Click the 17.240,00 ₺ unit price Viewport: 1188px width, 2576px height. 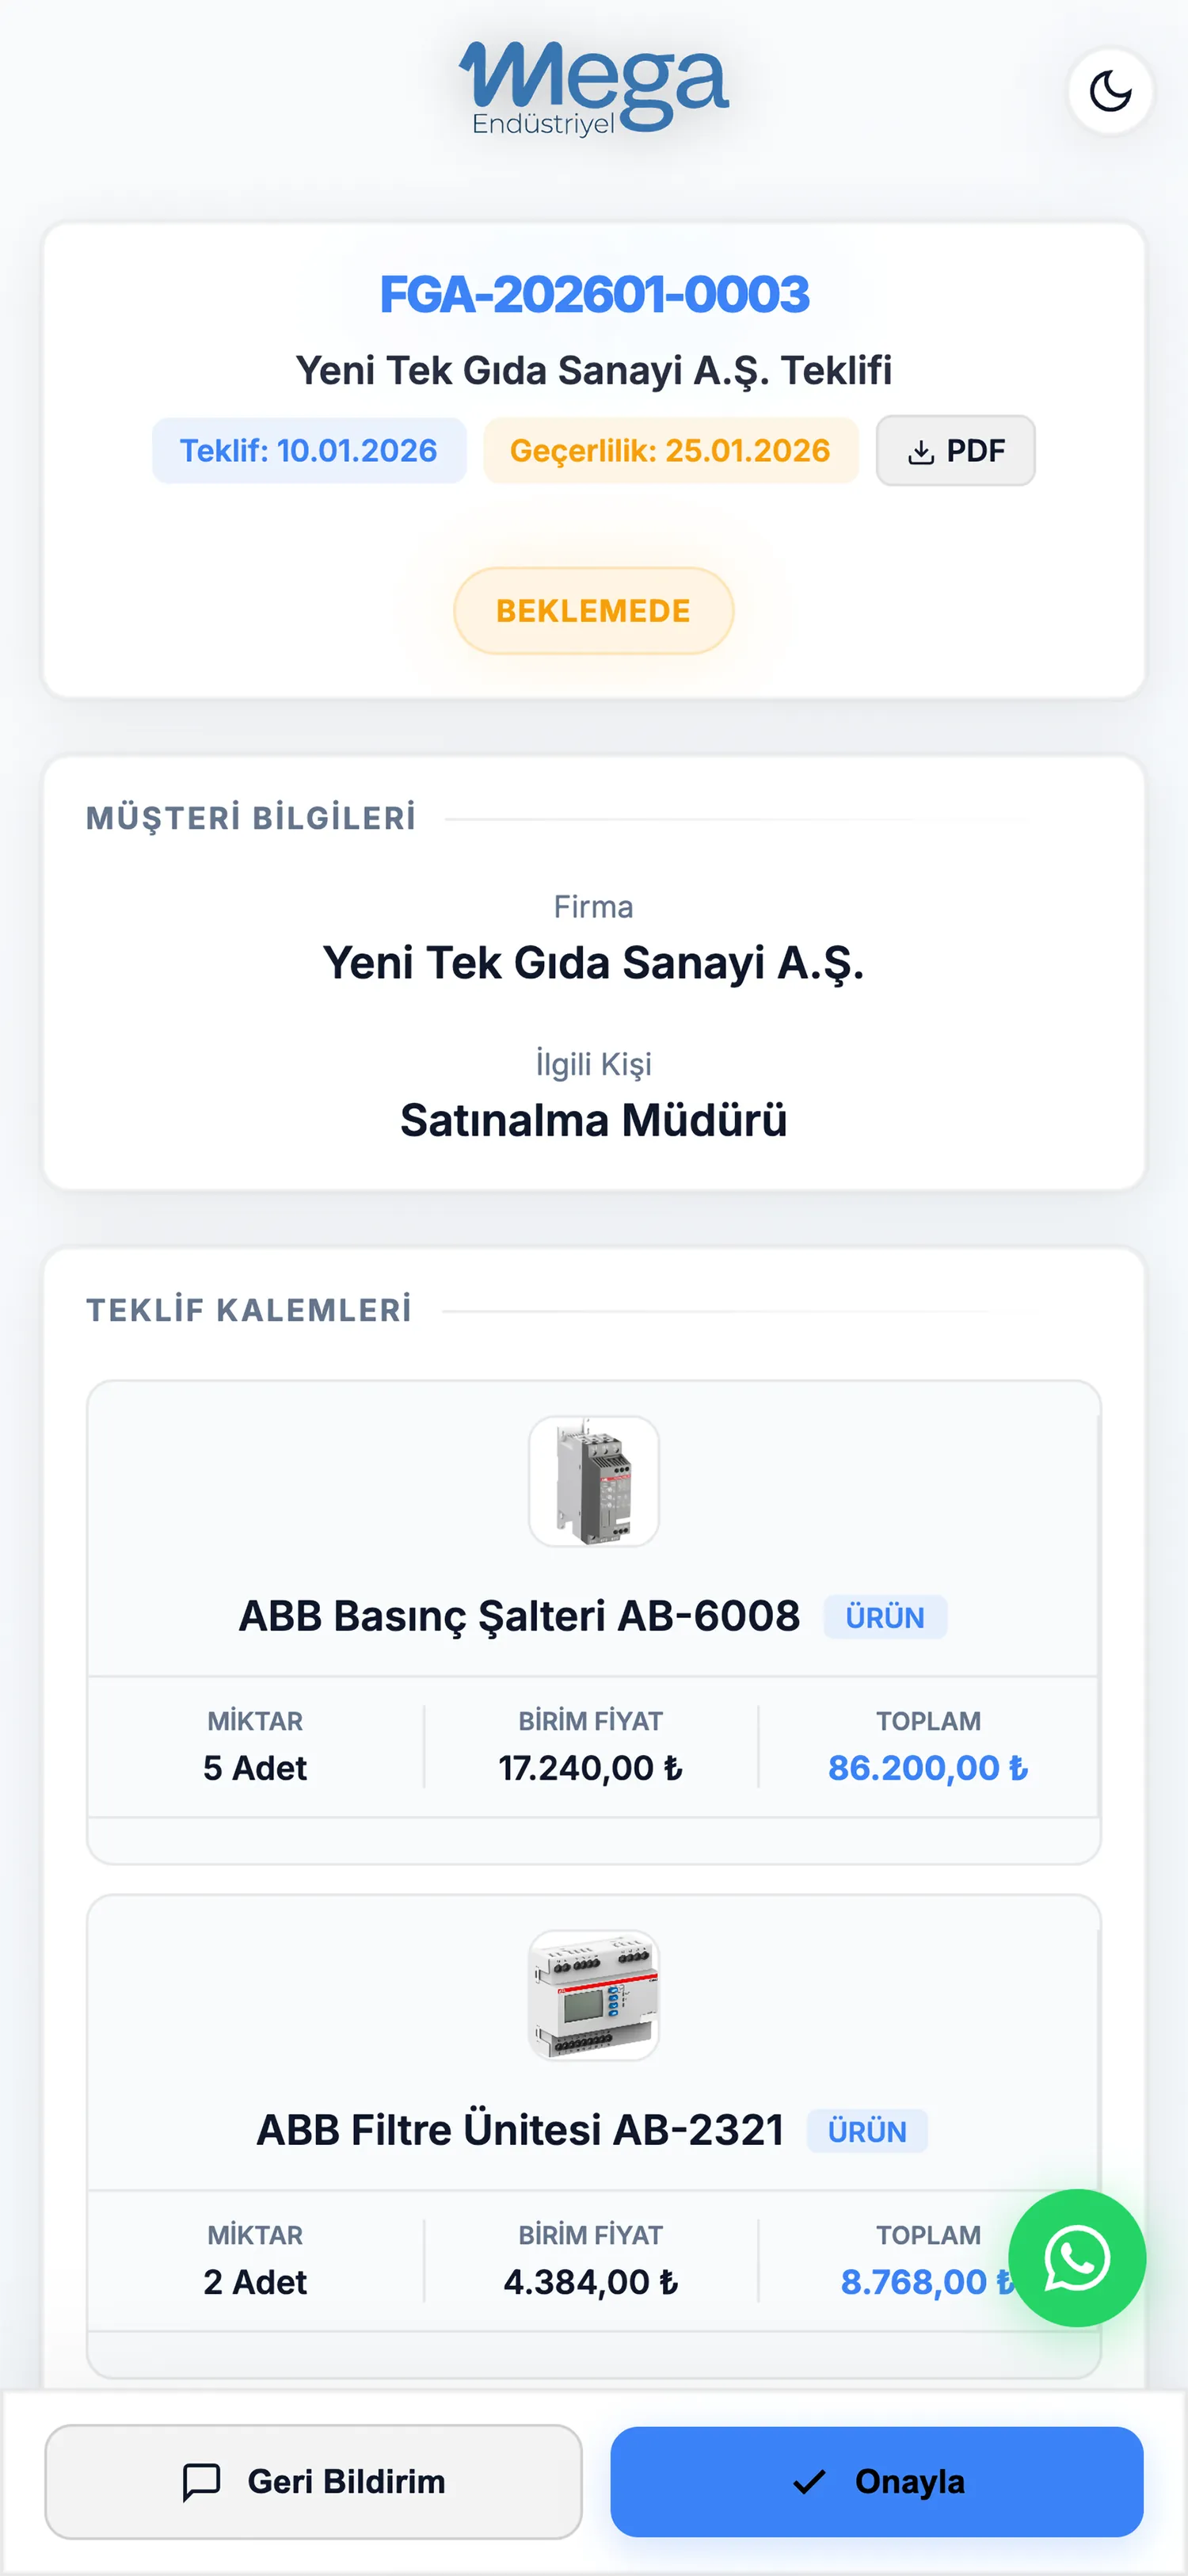click(x=591, y=1768)
